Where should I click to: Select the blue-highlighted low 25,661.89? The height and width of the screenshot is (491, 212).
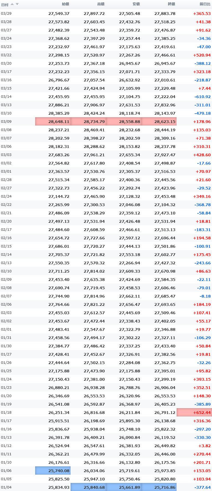click(x=130, y=487)
